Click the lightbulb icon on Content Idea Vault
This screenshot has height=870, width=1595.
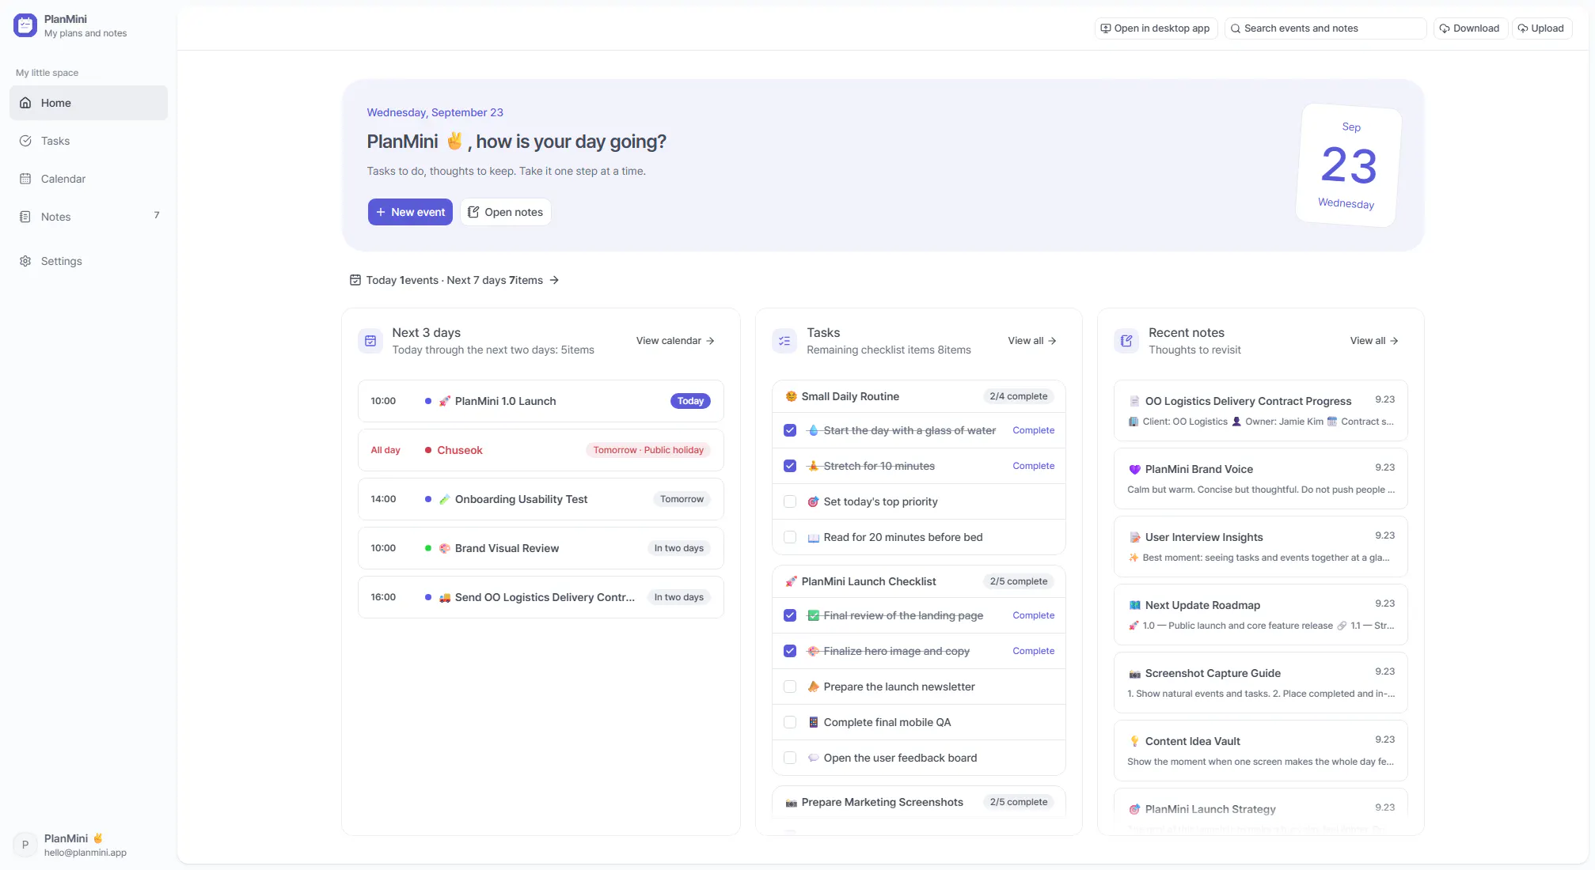click(x=1134, y=741)
